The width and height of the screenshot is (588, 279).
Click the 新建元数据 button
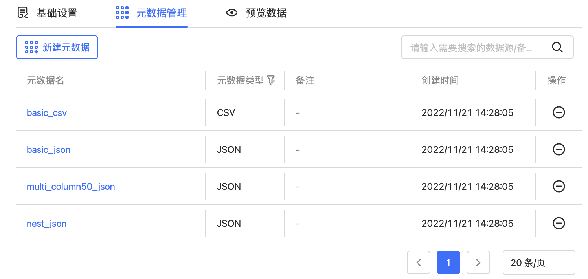57,48
